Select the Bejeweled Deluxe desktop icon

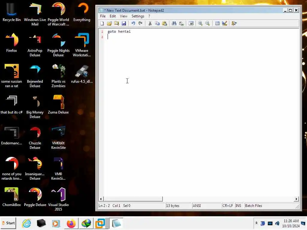tap(35, 76)
